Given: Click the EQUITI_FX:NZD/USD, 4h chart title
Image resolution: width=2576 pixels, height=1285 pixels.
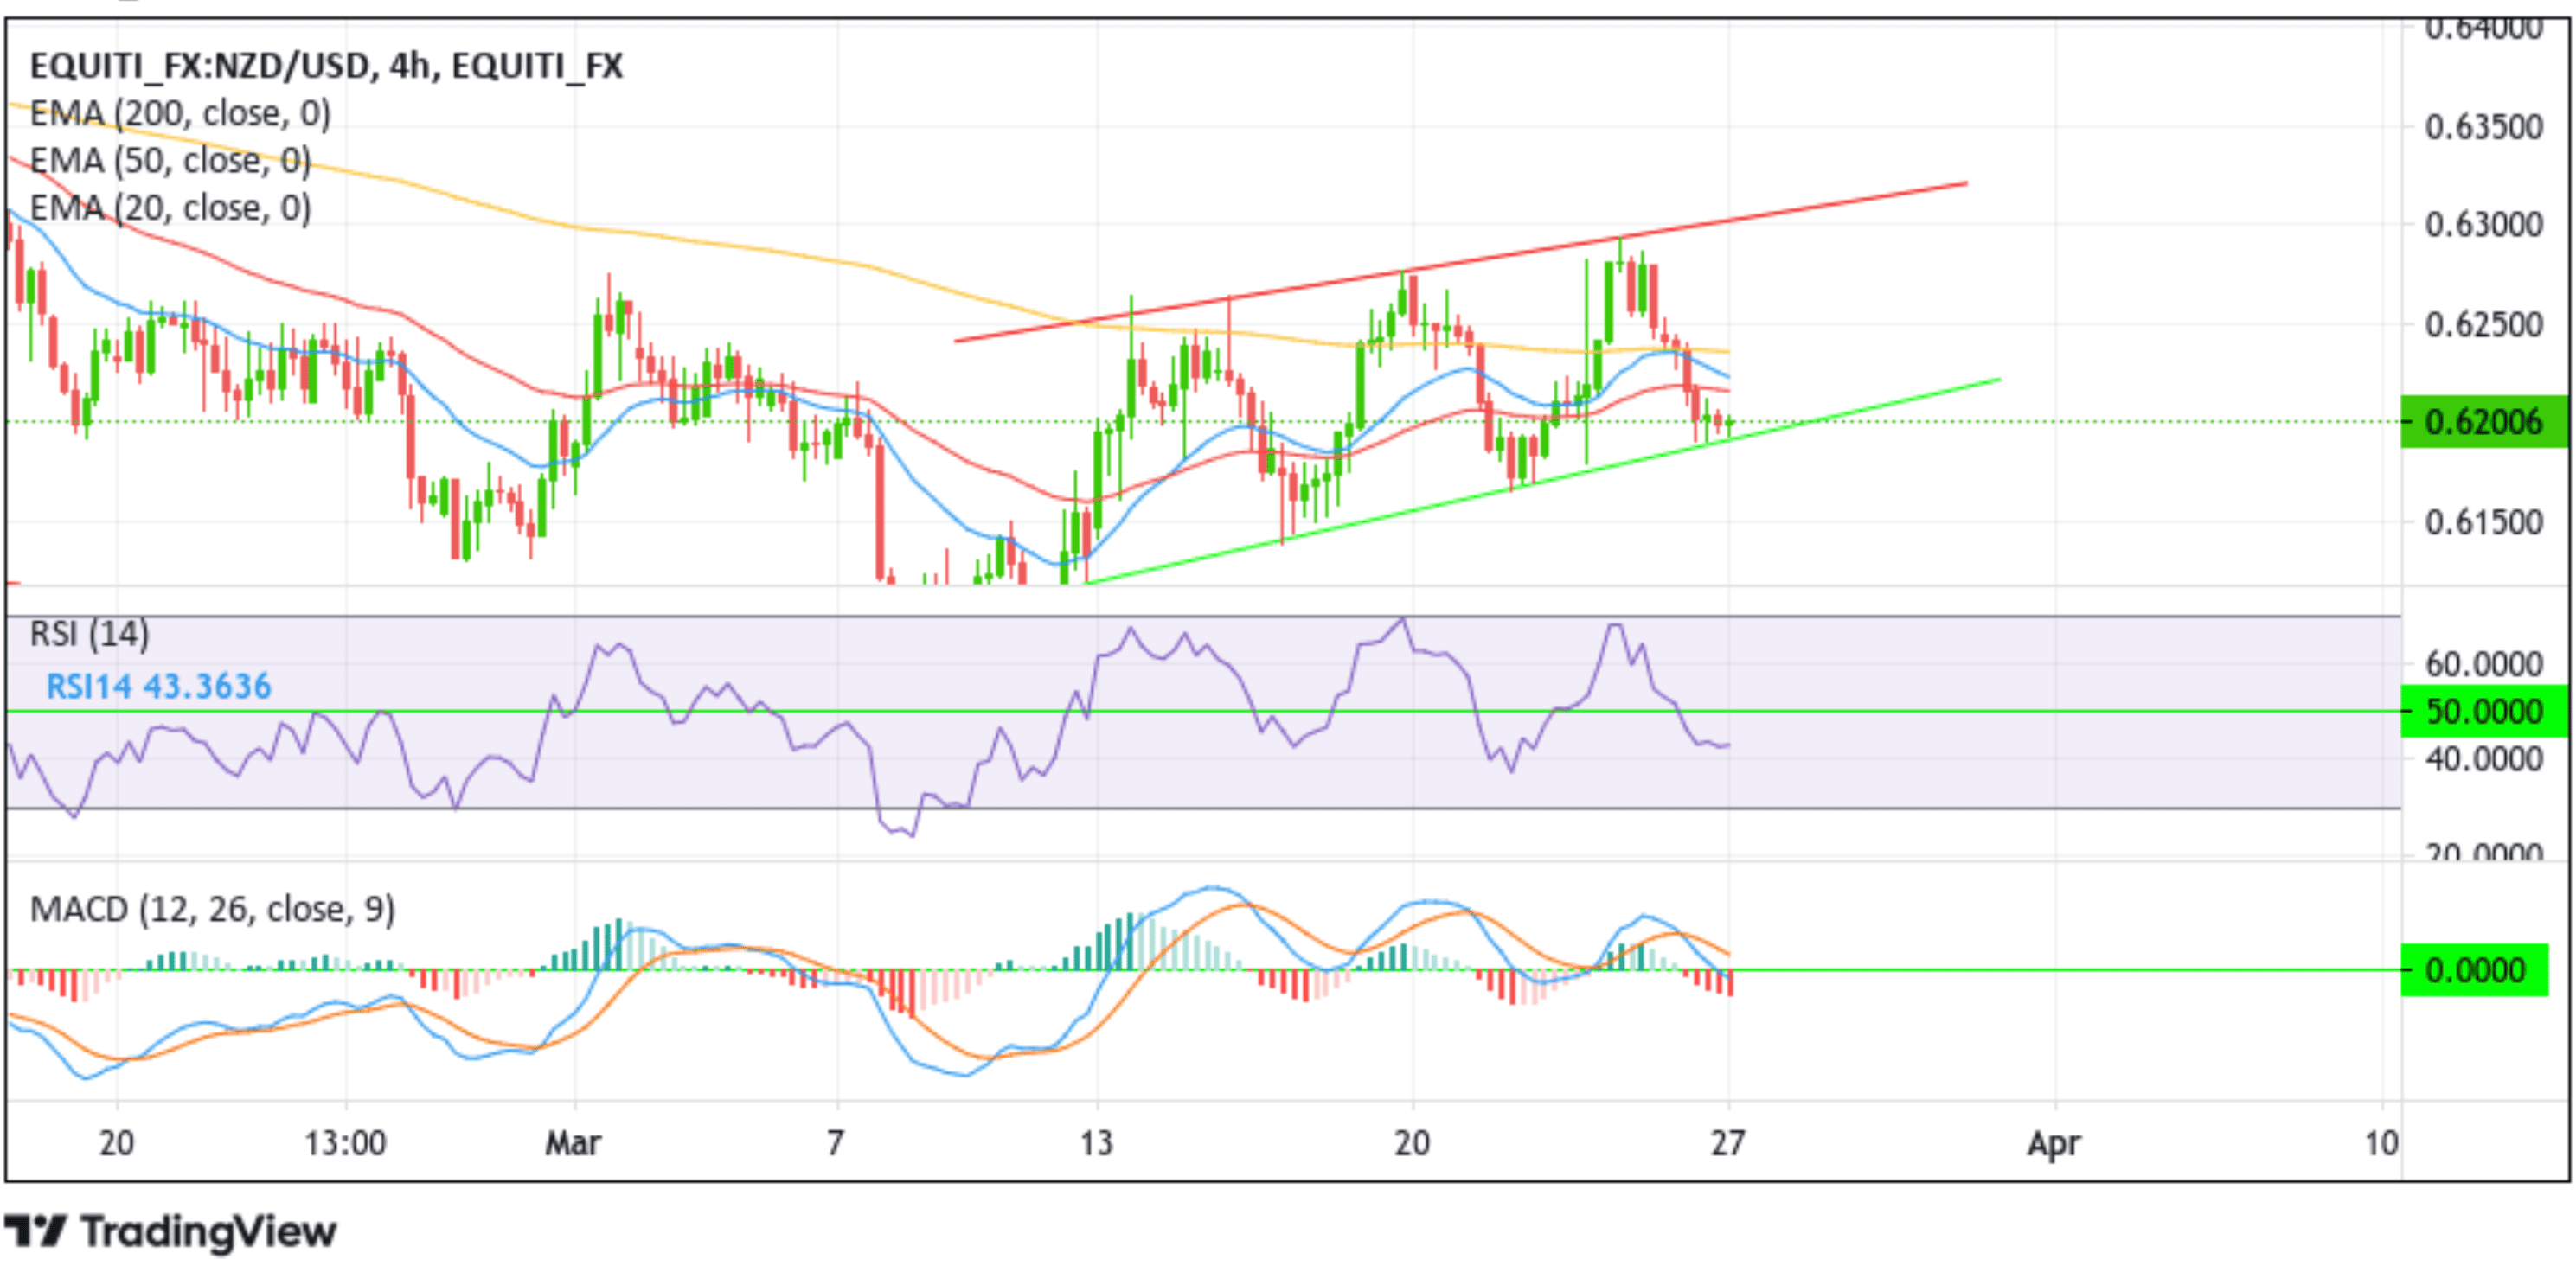Looking at the screenshot, I should pyautogui.click(x=326, y=66).
